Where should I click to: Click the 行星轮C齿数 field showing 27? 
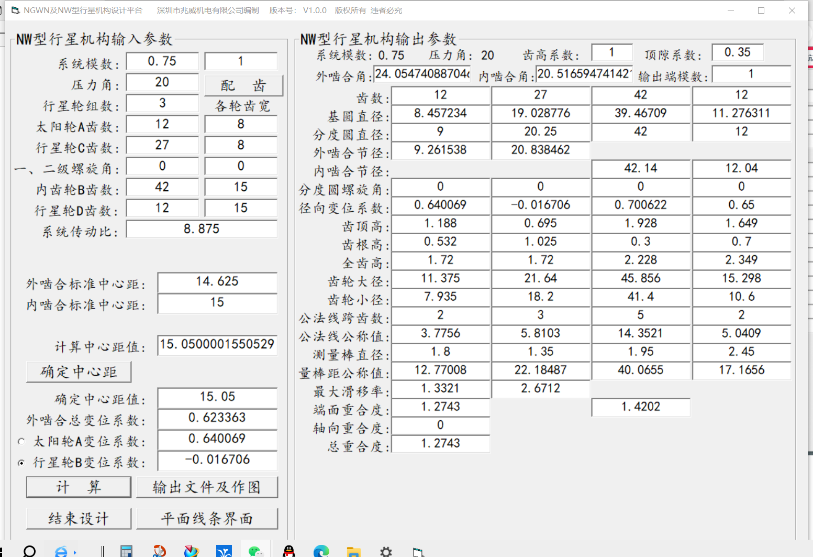pyautogui.click(x=162, y=145)
